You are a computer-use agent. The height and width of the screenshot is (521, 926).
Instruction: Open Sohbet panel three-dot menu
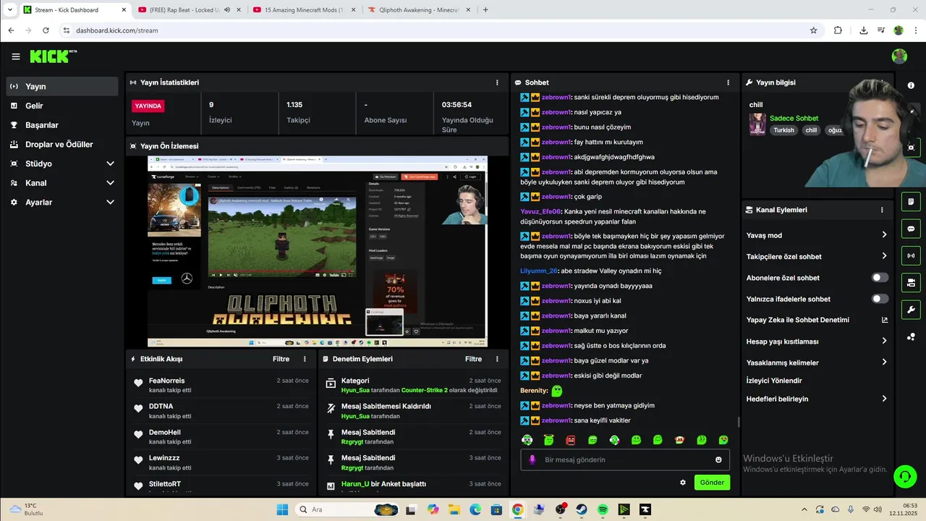(x=728, y=82)
